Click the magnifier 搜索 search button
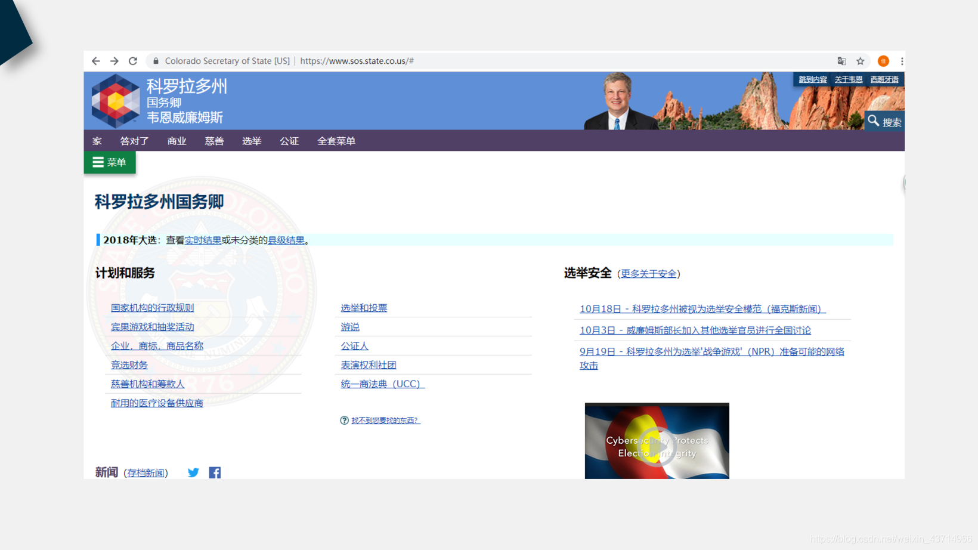The height and width of the screenshot is (550, 978). point(884,122)
